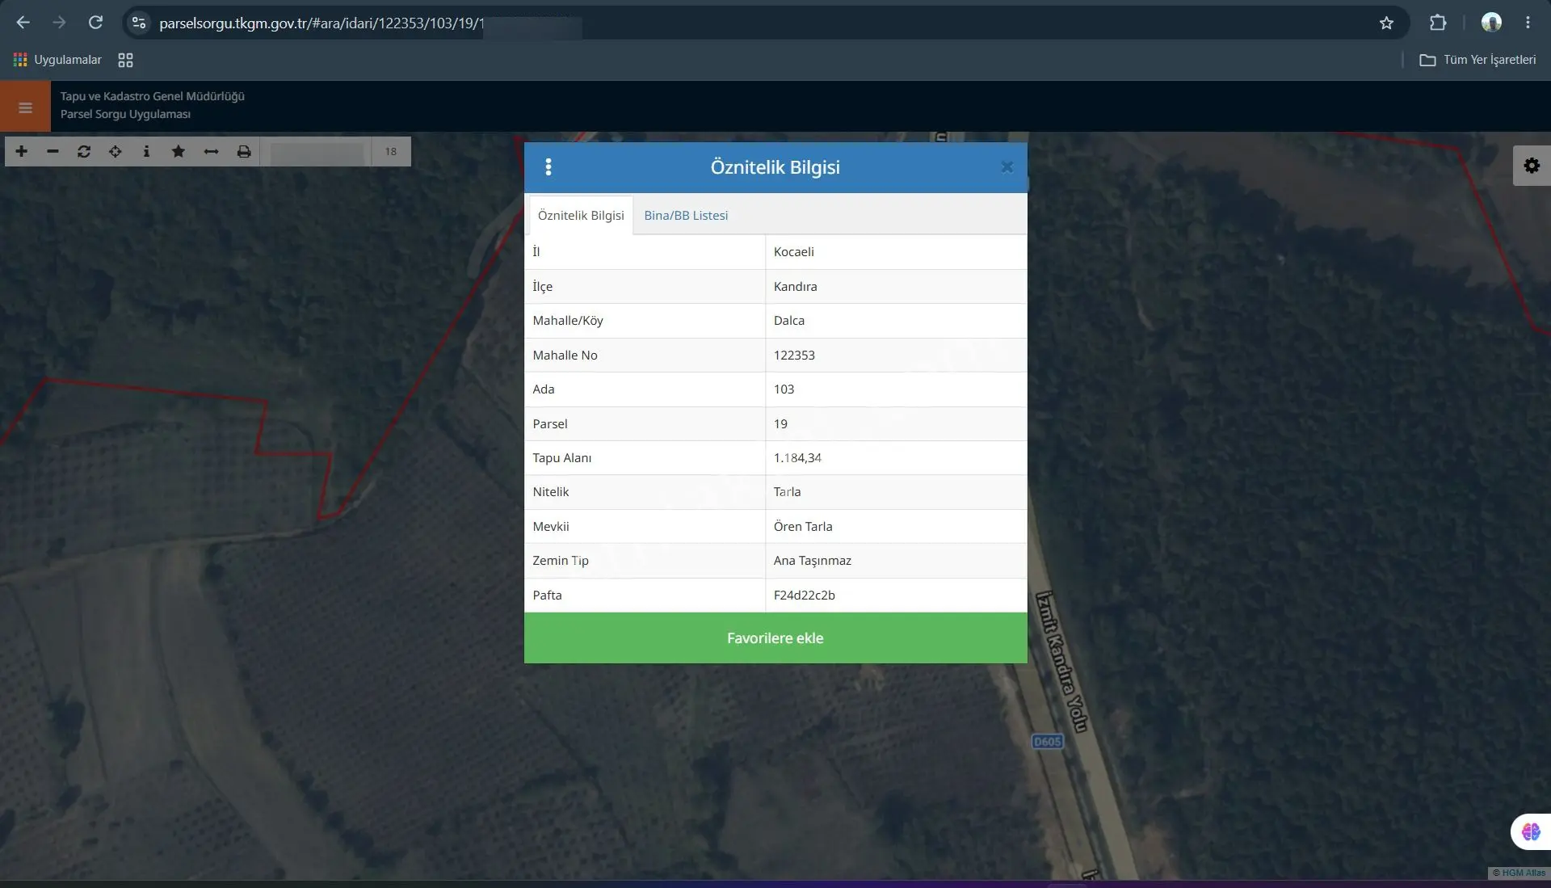Open favorites star in map toolbar
1551x888 pixels.
(179, 151)
